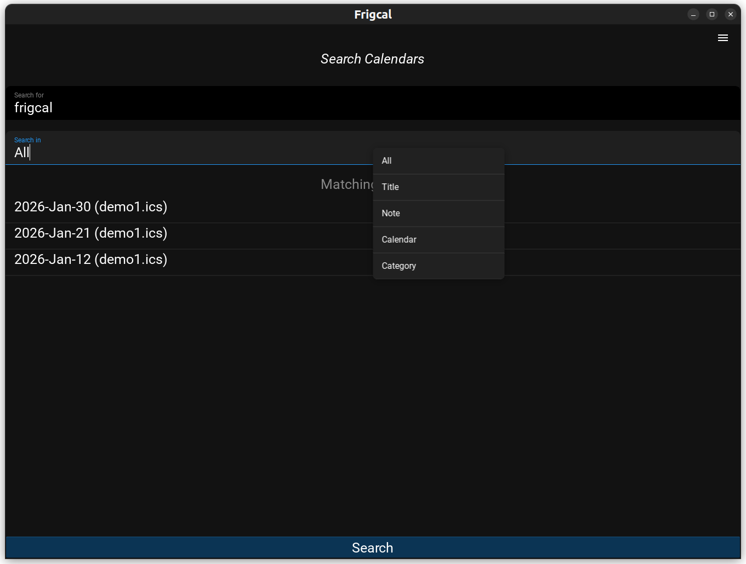
Task: Select 'Calendar' in the dropdown list
Action: coord(438,240)
